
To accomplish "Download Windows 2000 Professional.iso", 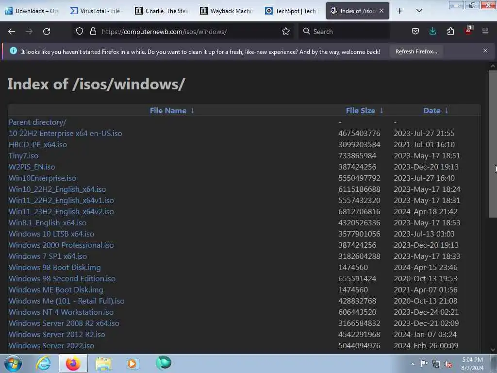I will [x=61, y=245].
